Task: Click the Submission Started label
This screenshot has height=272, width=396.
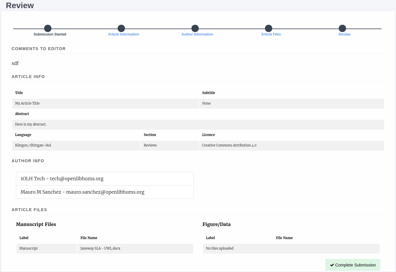Action: [50, 34]
